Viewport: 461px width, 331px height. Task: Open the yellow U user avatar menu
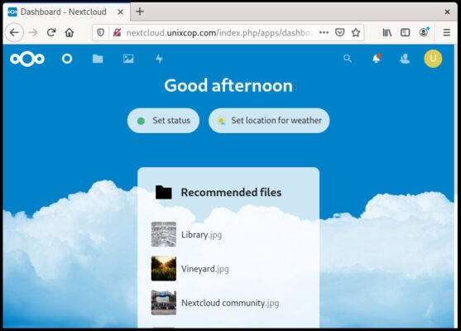click(433, 59)
